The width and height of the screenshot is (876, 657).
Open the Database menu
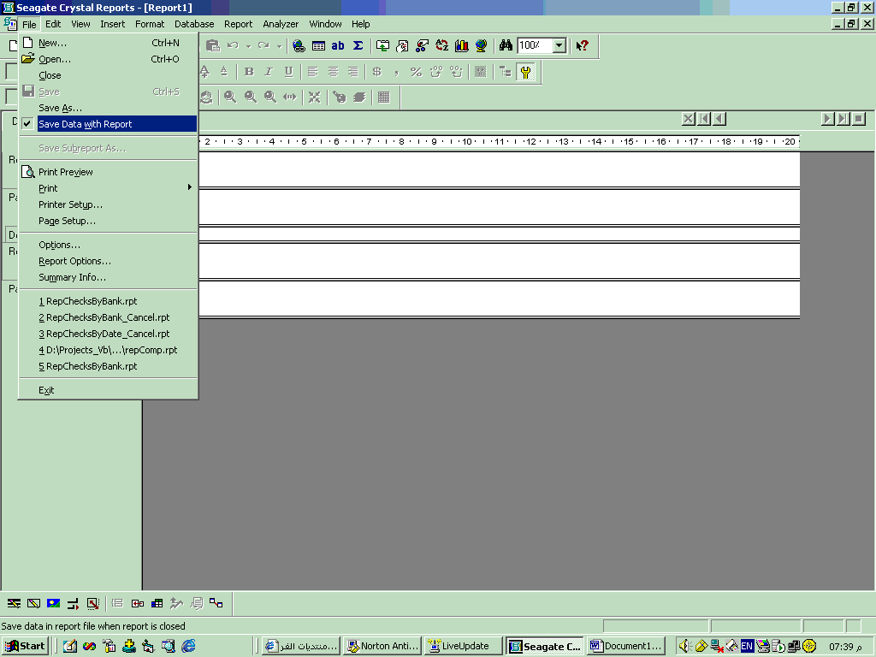[x=194, y=24]
